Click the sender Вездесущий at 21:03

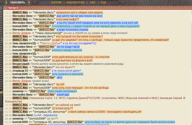pyautogui.click(x=22, y=64)
